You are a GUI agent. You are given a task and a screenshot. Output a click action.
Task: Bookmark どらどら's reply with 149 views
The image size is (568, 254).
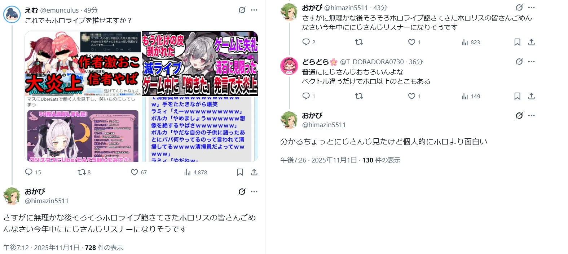[x=517, y=96]
